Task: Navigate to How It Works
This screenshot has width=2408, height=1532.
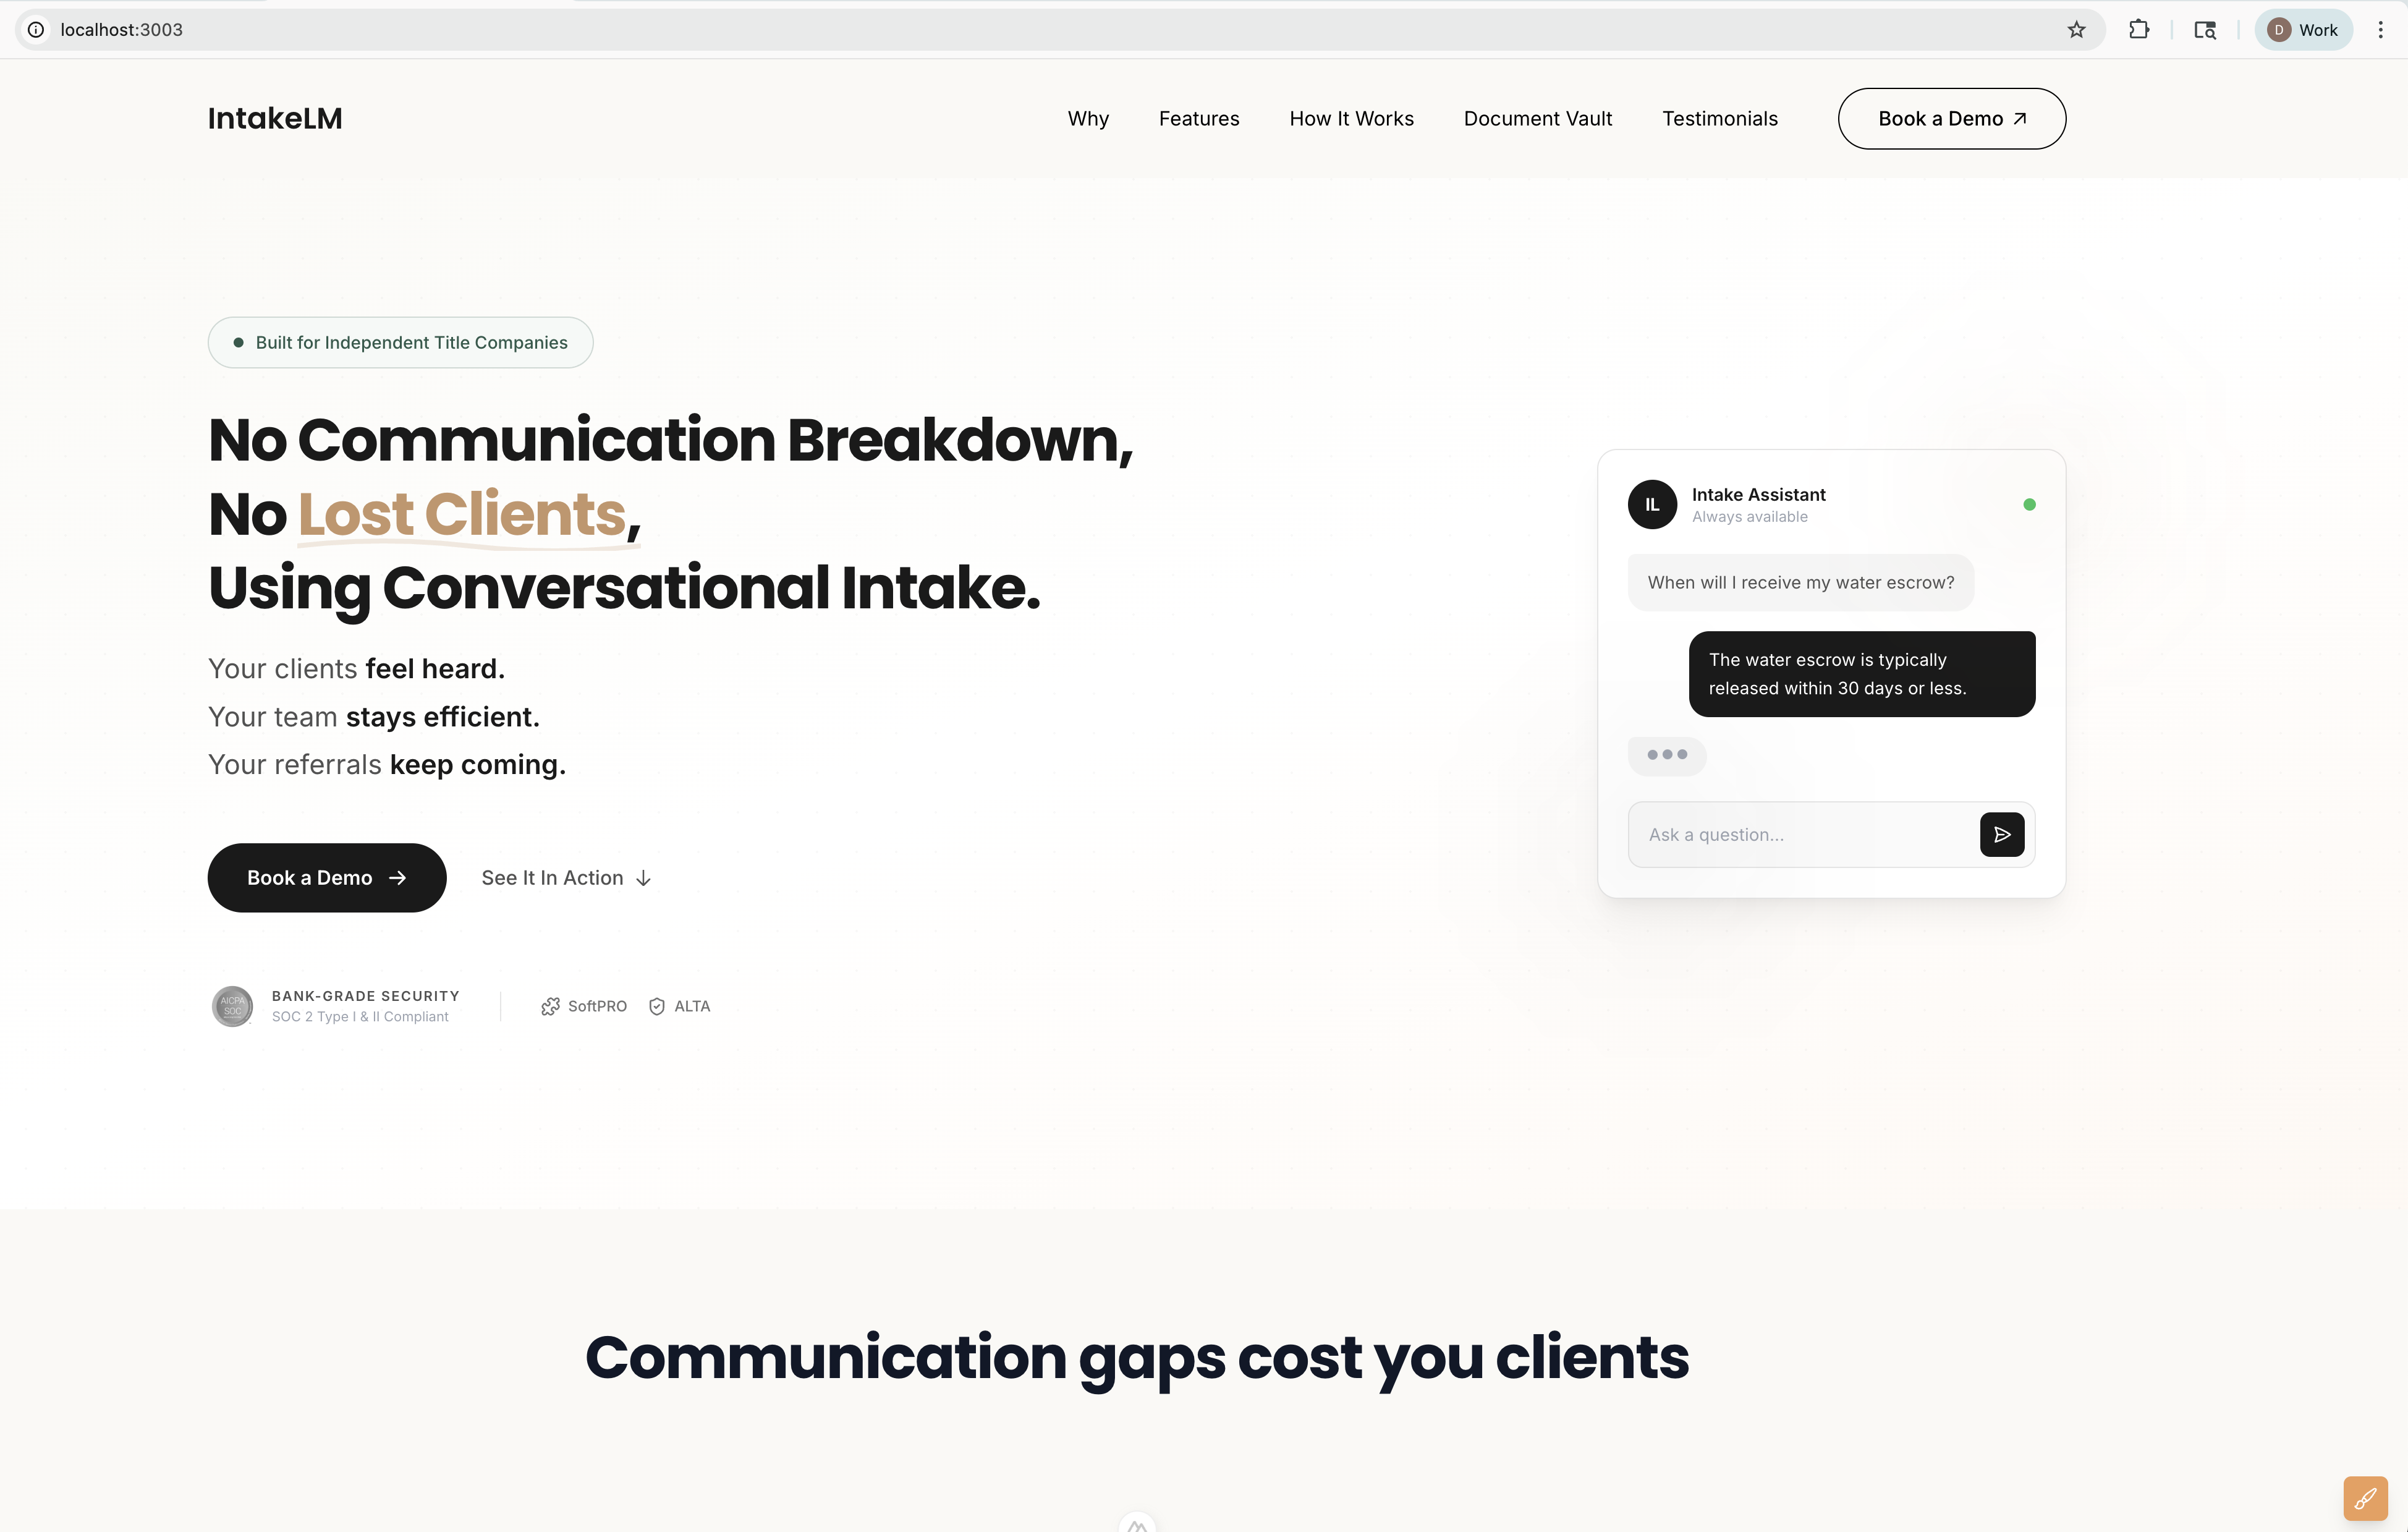Action: pos(1351,118)
